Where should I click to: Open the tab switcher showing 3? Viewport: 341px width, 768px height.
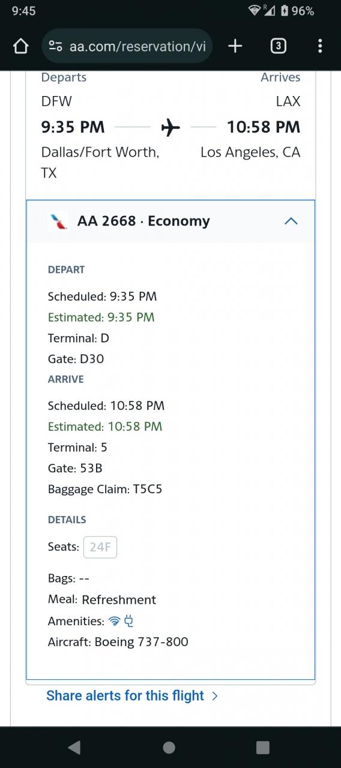(278, 46)
